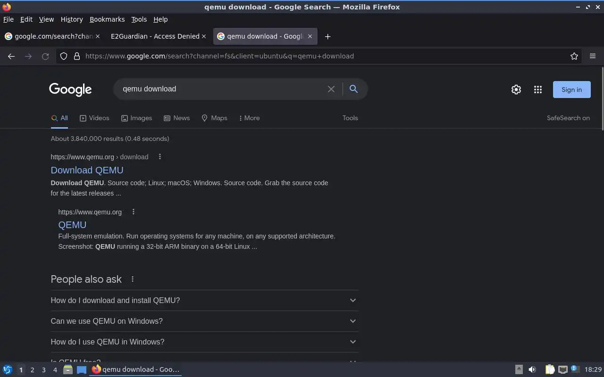
Task: Click the clock showing 18:29
Action: click(593, 369)
